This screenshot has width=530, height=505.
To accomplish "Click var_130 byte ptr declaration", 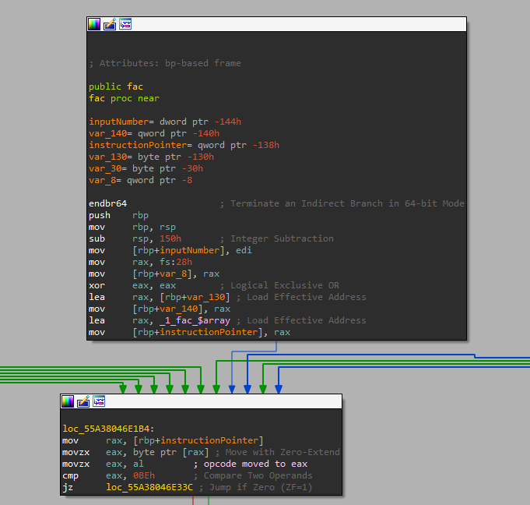I will point(152,157).
